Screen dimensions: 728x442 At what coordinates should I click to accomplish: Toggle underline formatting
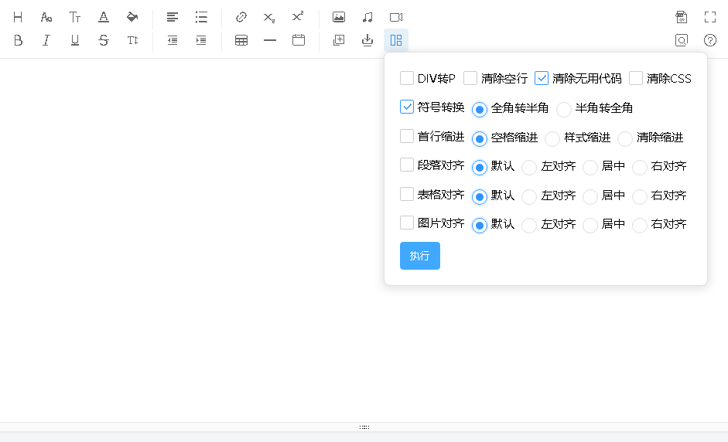(x=75, y=40)
